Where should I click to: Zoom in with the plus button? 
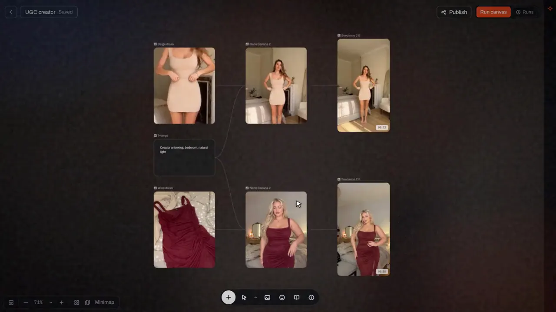pyautogui.click(x=61, y=302)
